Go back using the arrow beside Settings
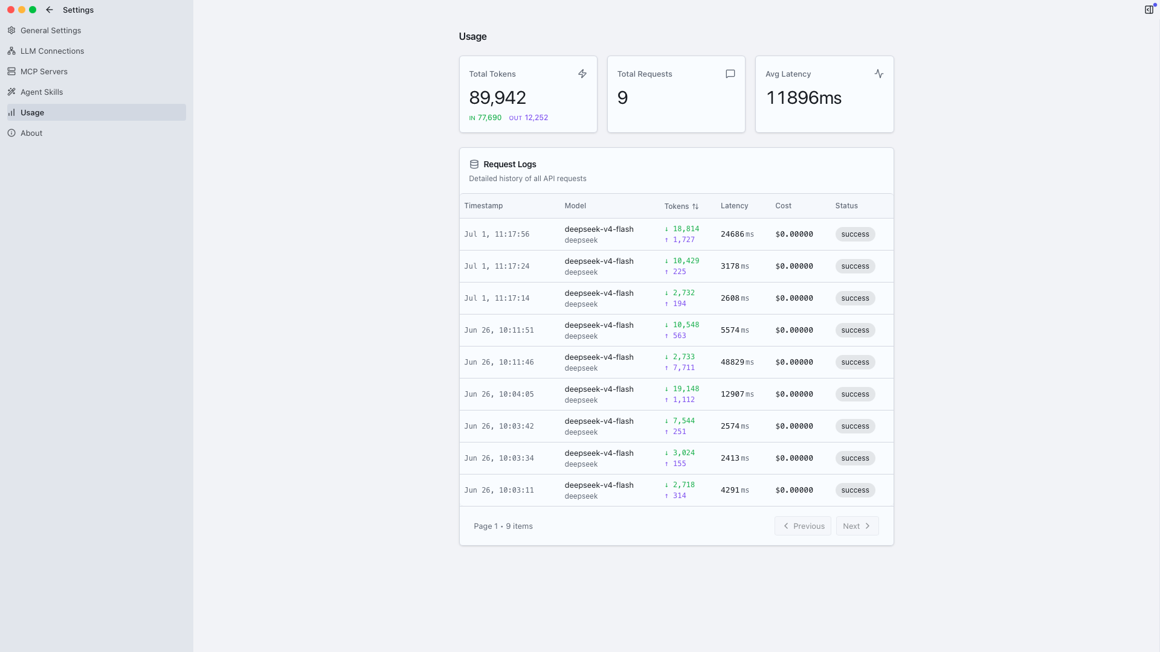 50,10
